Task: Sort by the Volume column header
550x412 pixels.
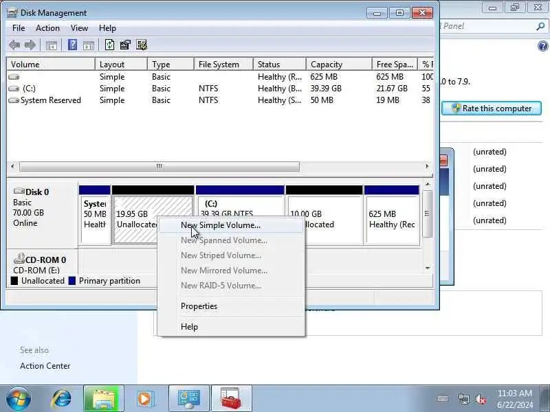Action: pyautogui.click(x=50, y=65)
